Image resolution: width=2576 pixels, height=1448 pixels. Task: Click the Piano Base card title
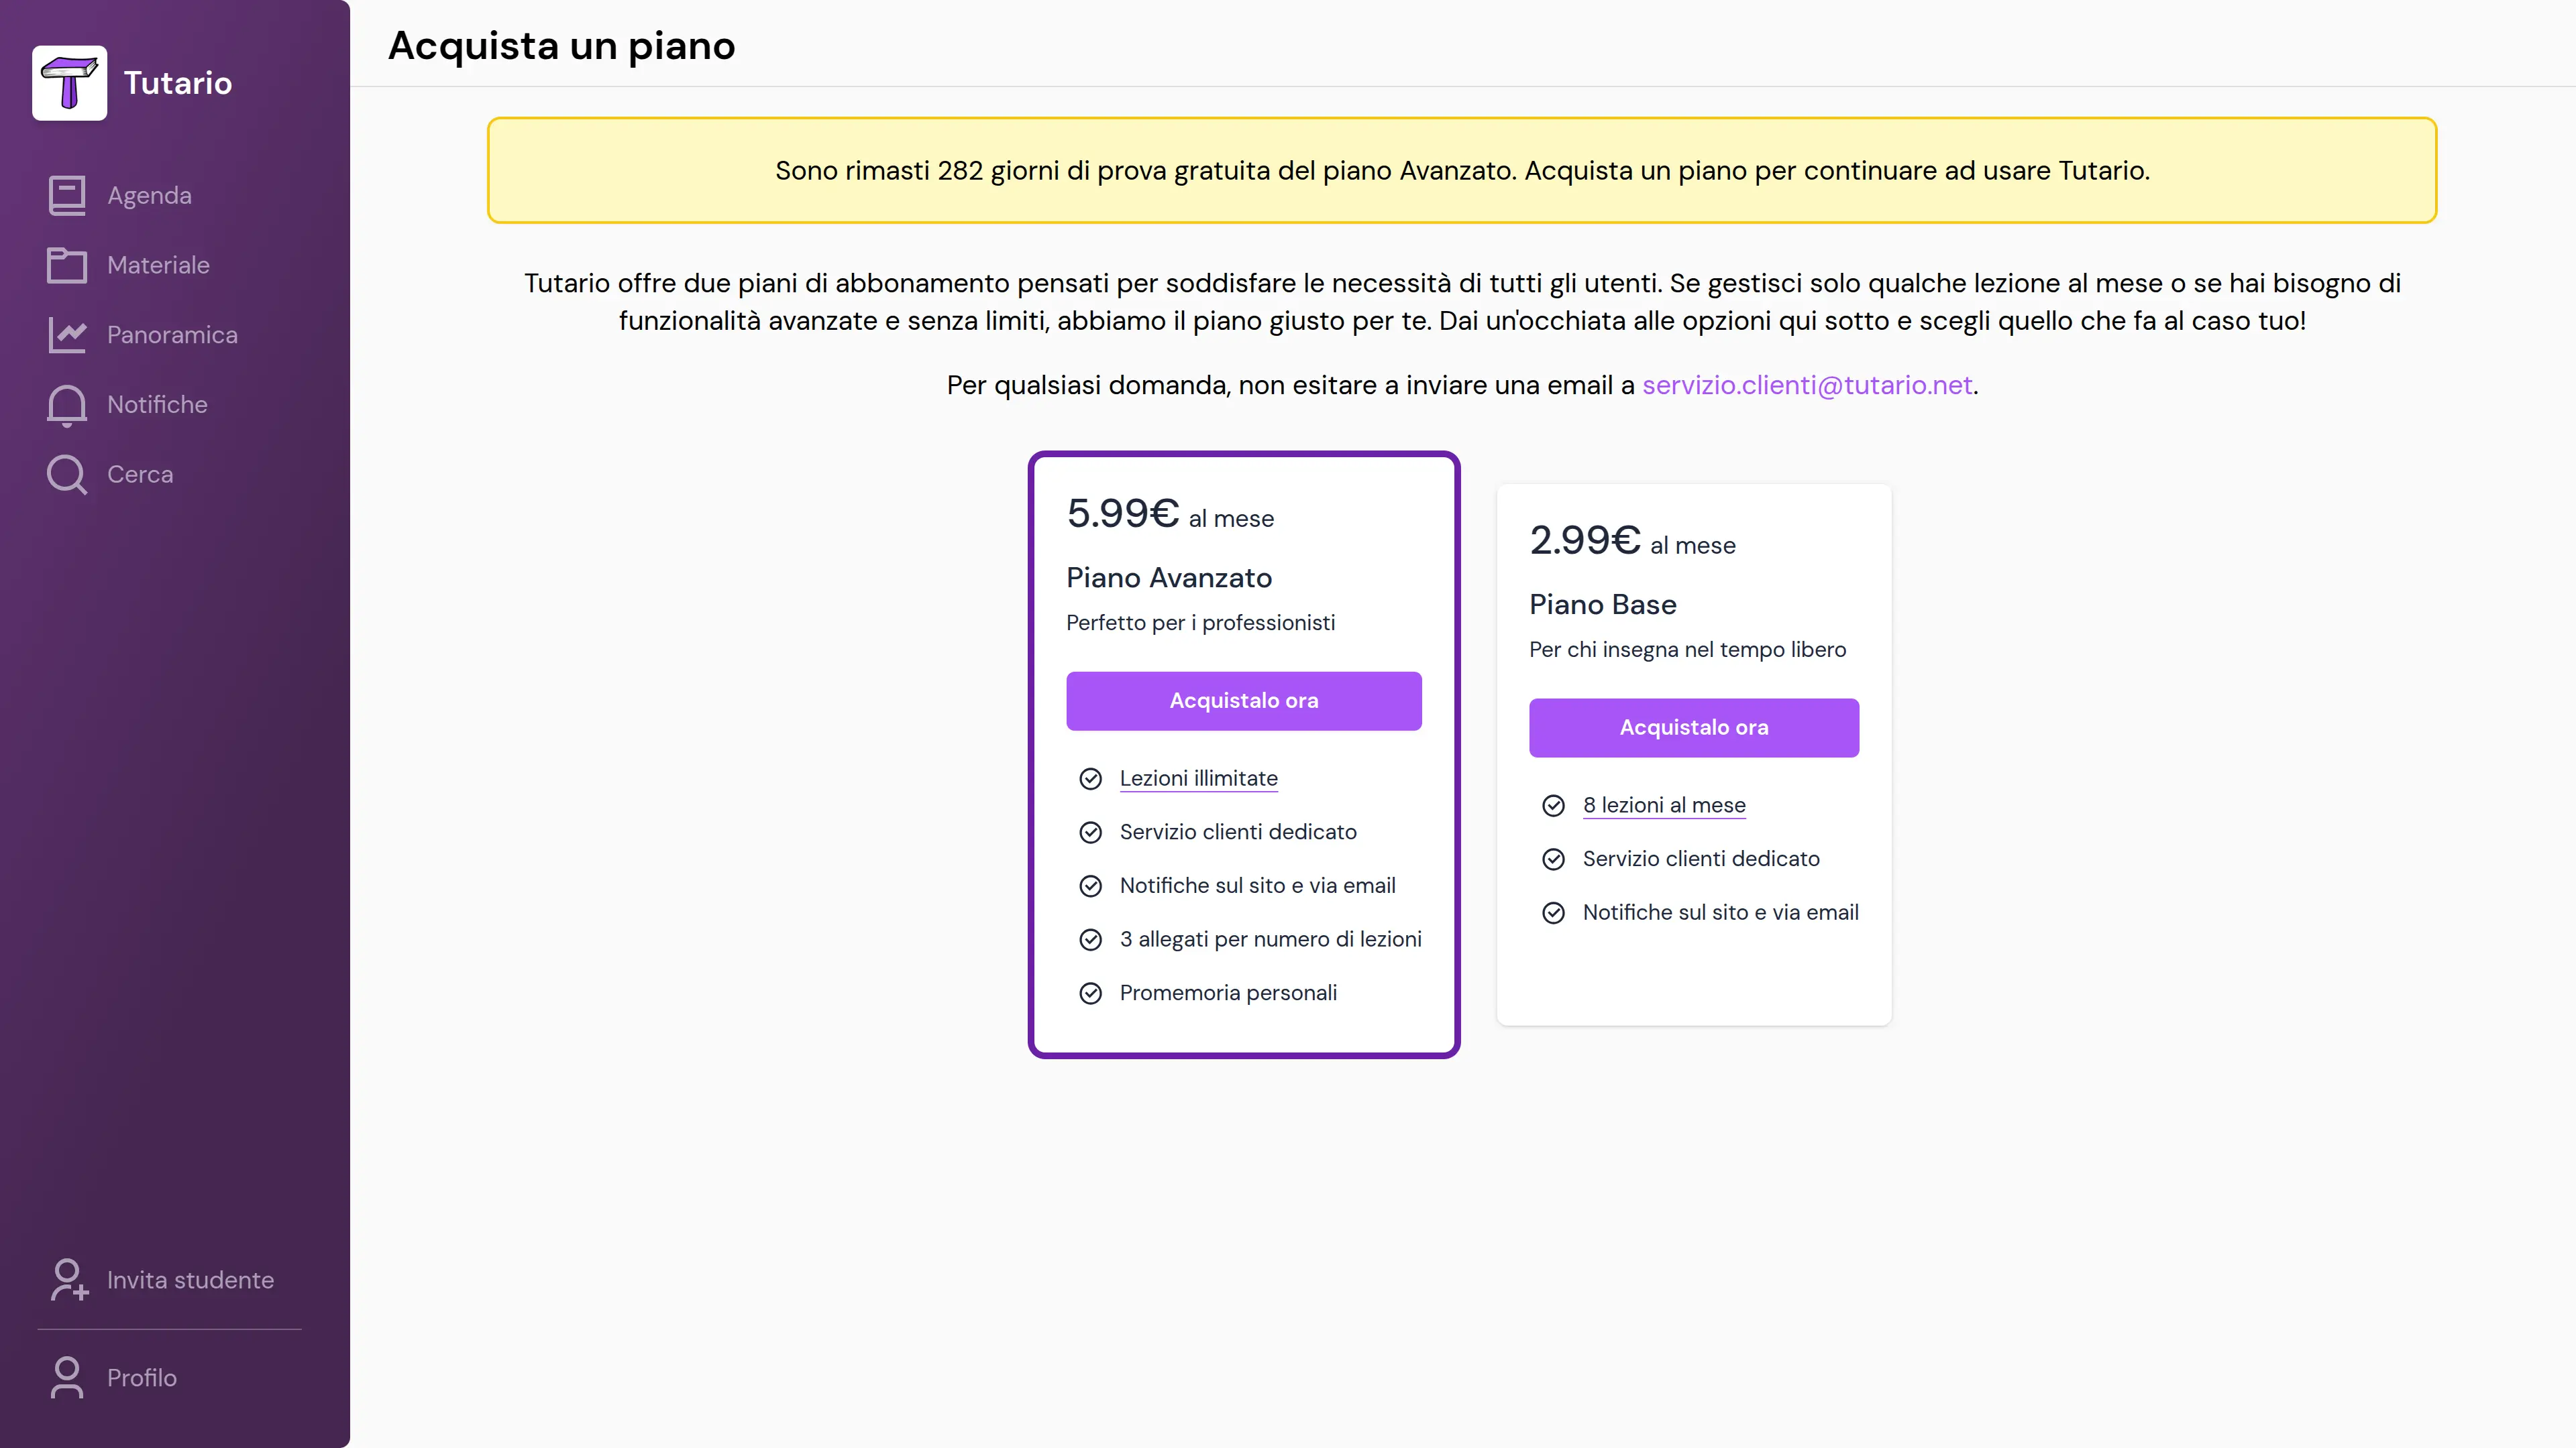tap(1602, 605)
